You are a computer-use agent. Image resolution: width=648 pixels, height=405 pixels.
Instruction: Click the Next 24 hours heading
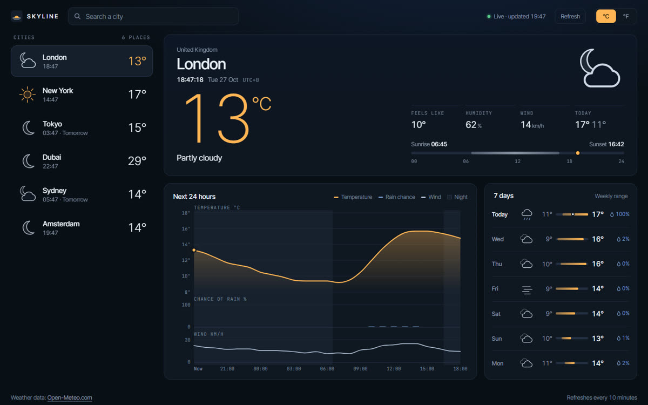pyautogui.click(x=194, y=197)
